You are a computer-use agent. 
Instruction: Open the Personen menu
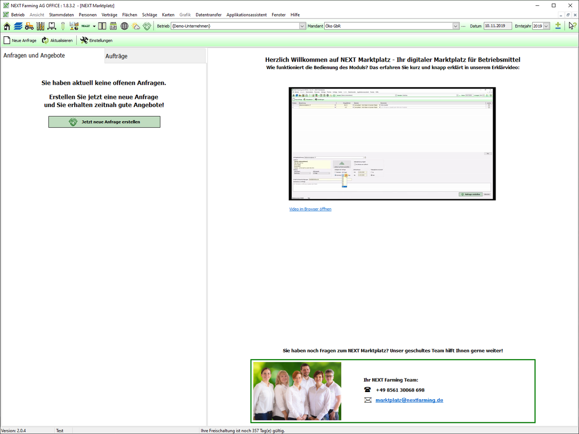pos(88,15)
